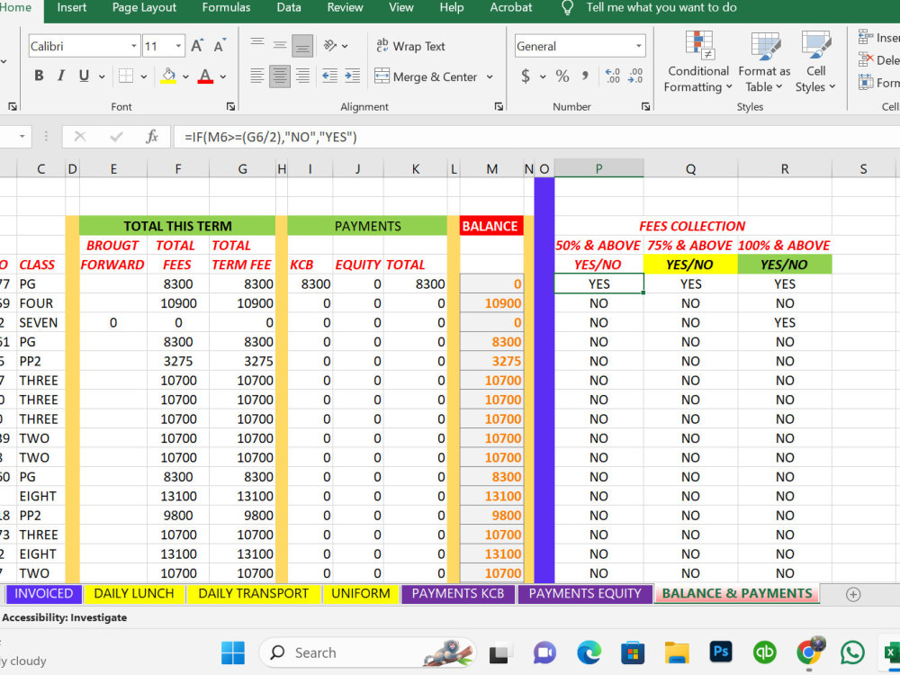The image size is (900, 675).
Task: Apply Accounting dollar format icon
Action: (x=526, y=76)
